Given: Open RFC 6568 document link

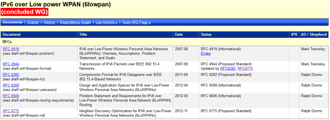Looking at the screenshot, I should (11, 85).
